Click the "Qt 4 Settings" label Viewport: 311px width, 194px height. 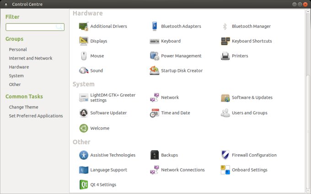[103, 185]
